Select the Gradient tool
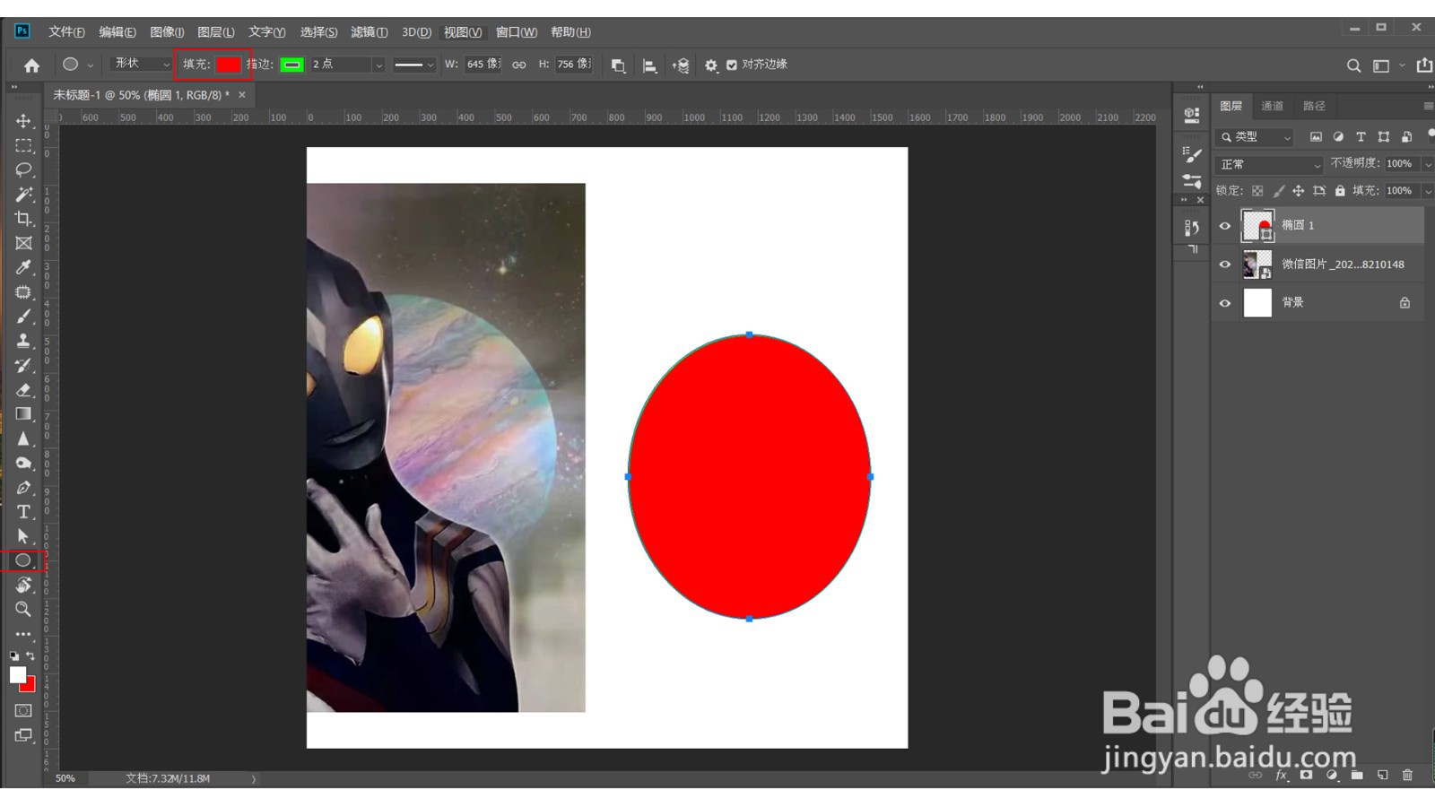 pyautogui.click(x=23, y=414)
